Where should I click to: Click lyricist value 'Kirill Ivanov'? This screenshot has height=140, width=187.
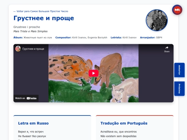[130, 37]
